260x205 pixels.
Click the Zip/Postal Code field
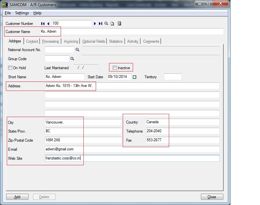tap(83, 140)
